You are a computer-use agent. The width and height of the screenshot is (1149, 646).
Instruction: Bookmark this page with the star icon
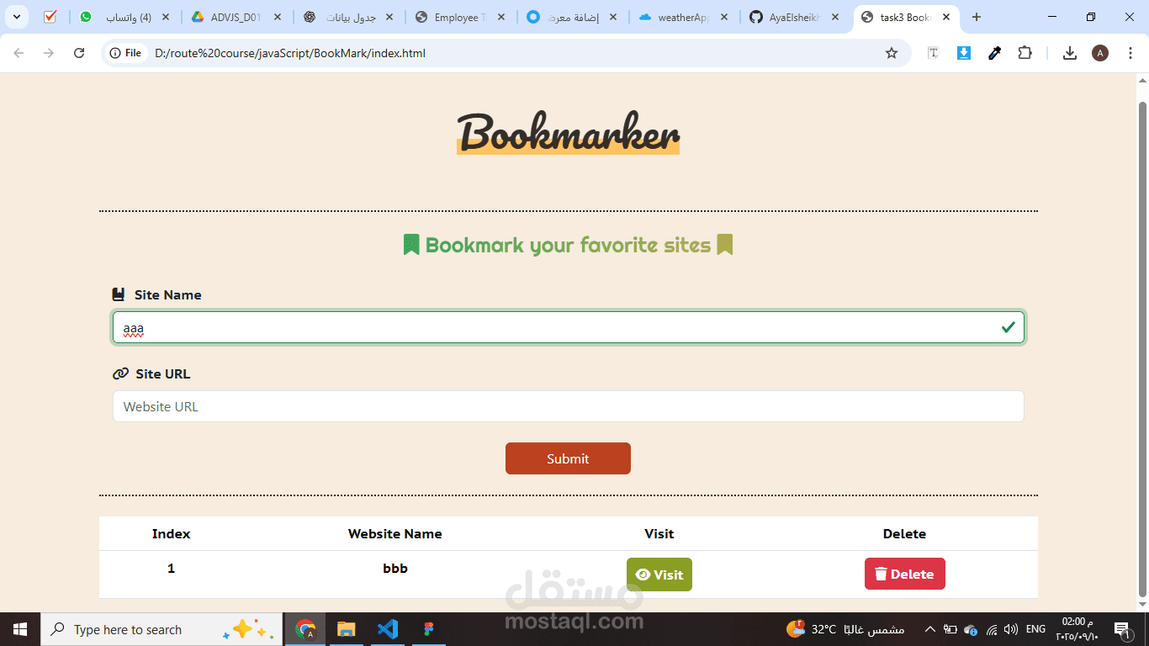pyautogui.click(x=892, y=53)
